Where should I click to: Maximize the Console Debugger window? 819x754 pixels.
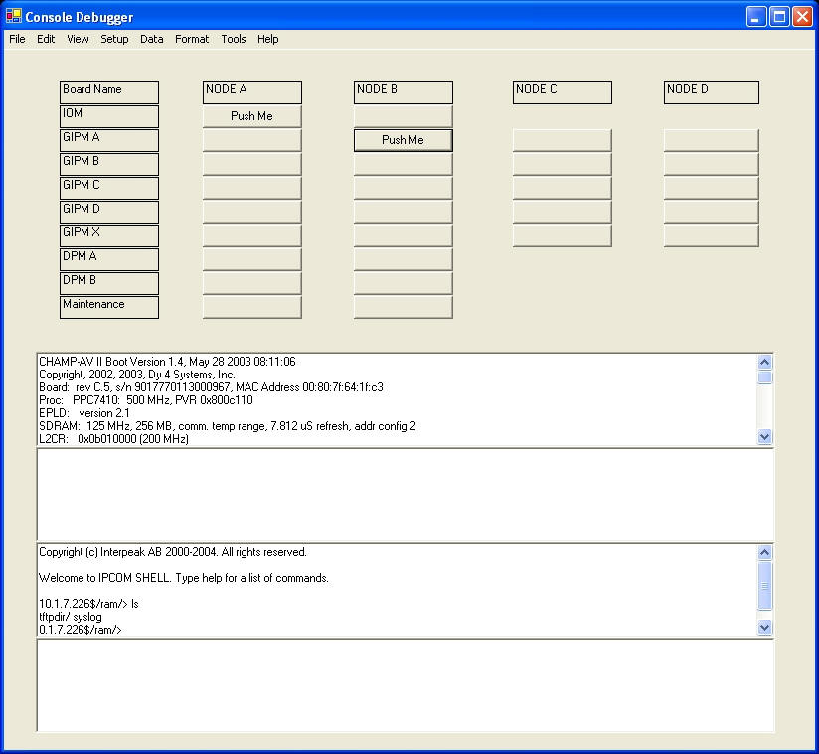tap(779, 17)
